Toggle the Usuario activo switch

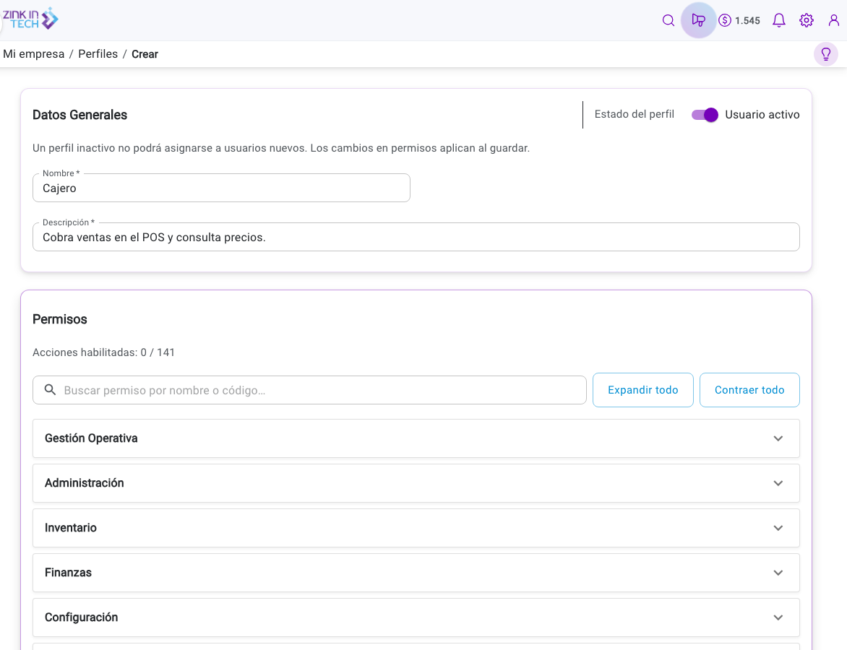click(705, 114)
